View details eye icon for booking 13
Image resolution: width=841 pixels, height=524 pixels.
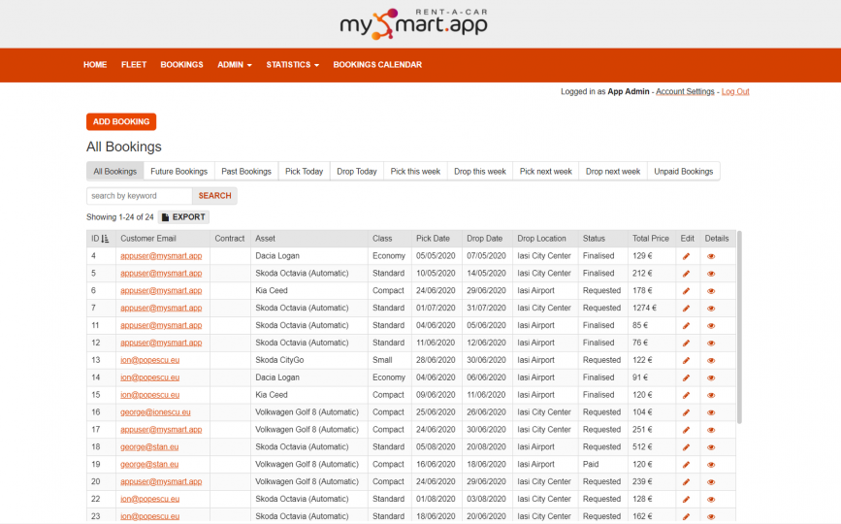point(711,360)
